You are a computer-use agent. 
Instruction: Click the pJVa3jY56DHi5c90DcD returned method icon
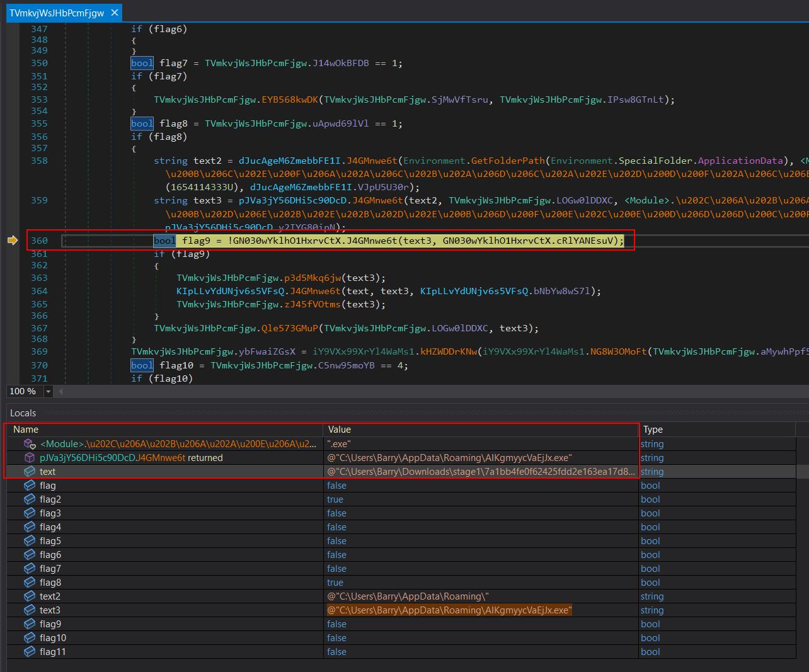click(30, 458)
